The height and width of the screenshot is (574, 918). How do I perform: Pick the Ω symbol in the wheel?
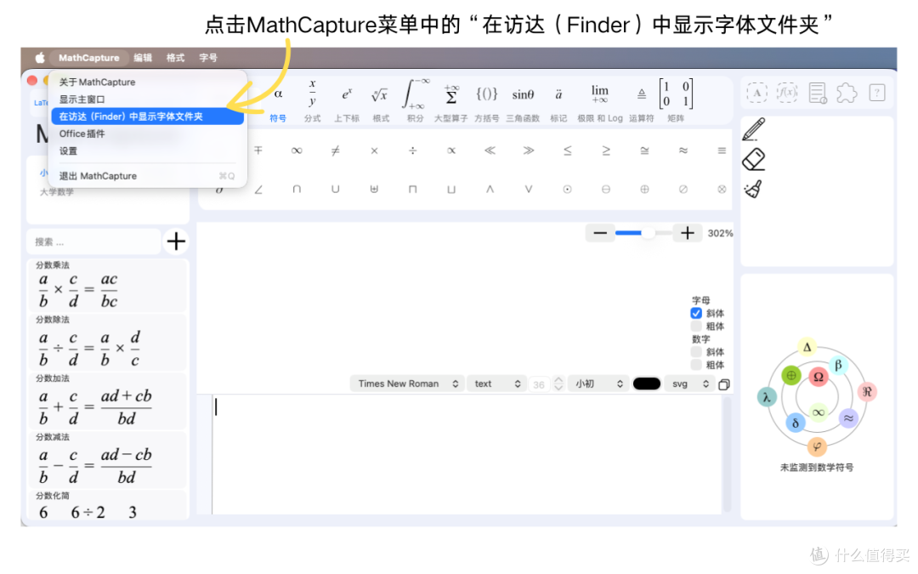click(819, 377)
